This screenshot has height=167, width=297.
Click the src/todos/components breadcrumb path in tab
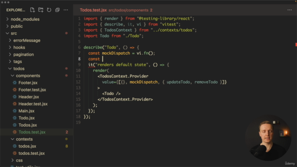(x=129, y=10)
